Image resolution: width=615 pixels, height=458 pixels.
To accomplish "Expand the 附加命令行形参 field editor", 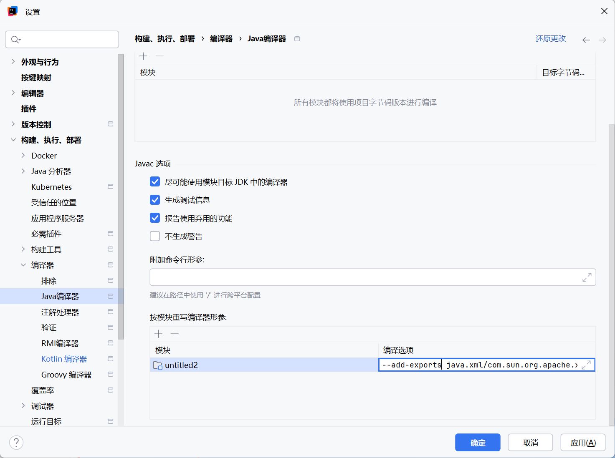I will pyautogui.click(x=587, y=277).
